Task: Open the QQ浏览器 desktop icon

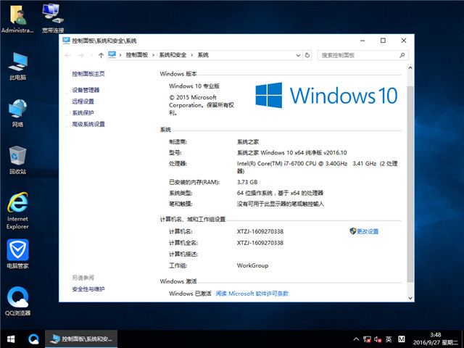Action: click(x=17, y=301)
